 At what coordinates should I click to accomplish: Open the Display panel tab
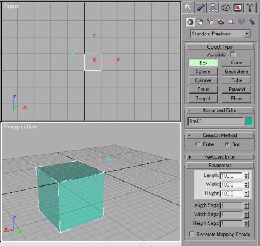[238, 7]
